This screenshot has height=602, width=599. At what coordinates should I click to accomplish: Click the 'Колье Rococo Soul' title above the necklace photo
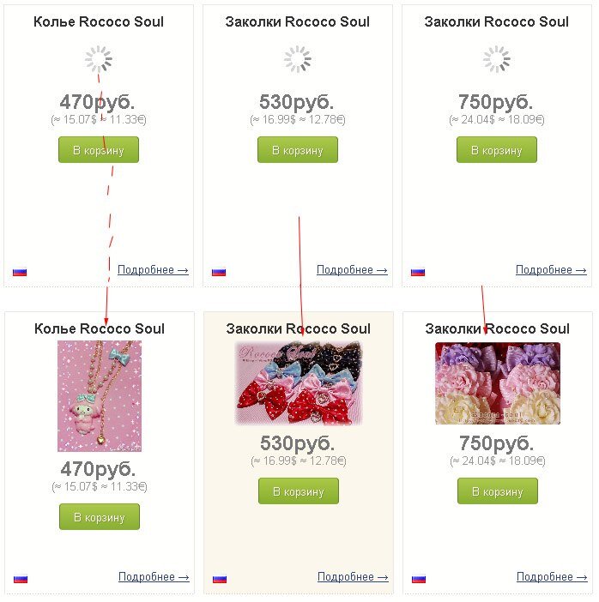coord(100,328)
